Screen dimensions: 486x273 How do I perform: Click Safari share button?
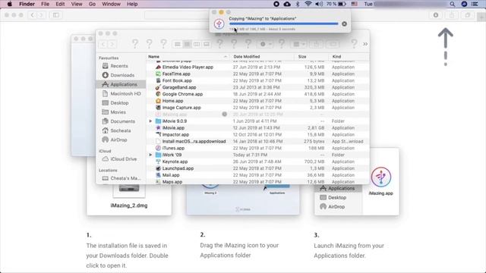(452, 15)
